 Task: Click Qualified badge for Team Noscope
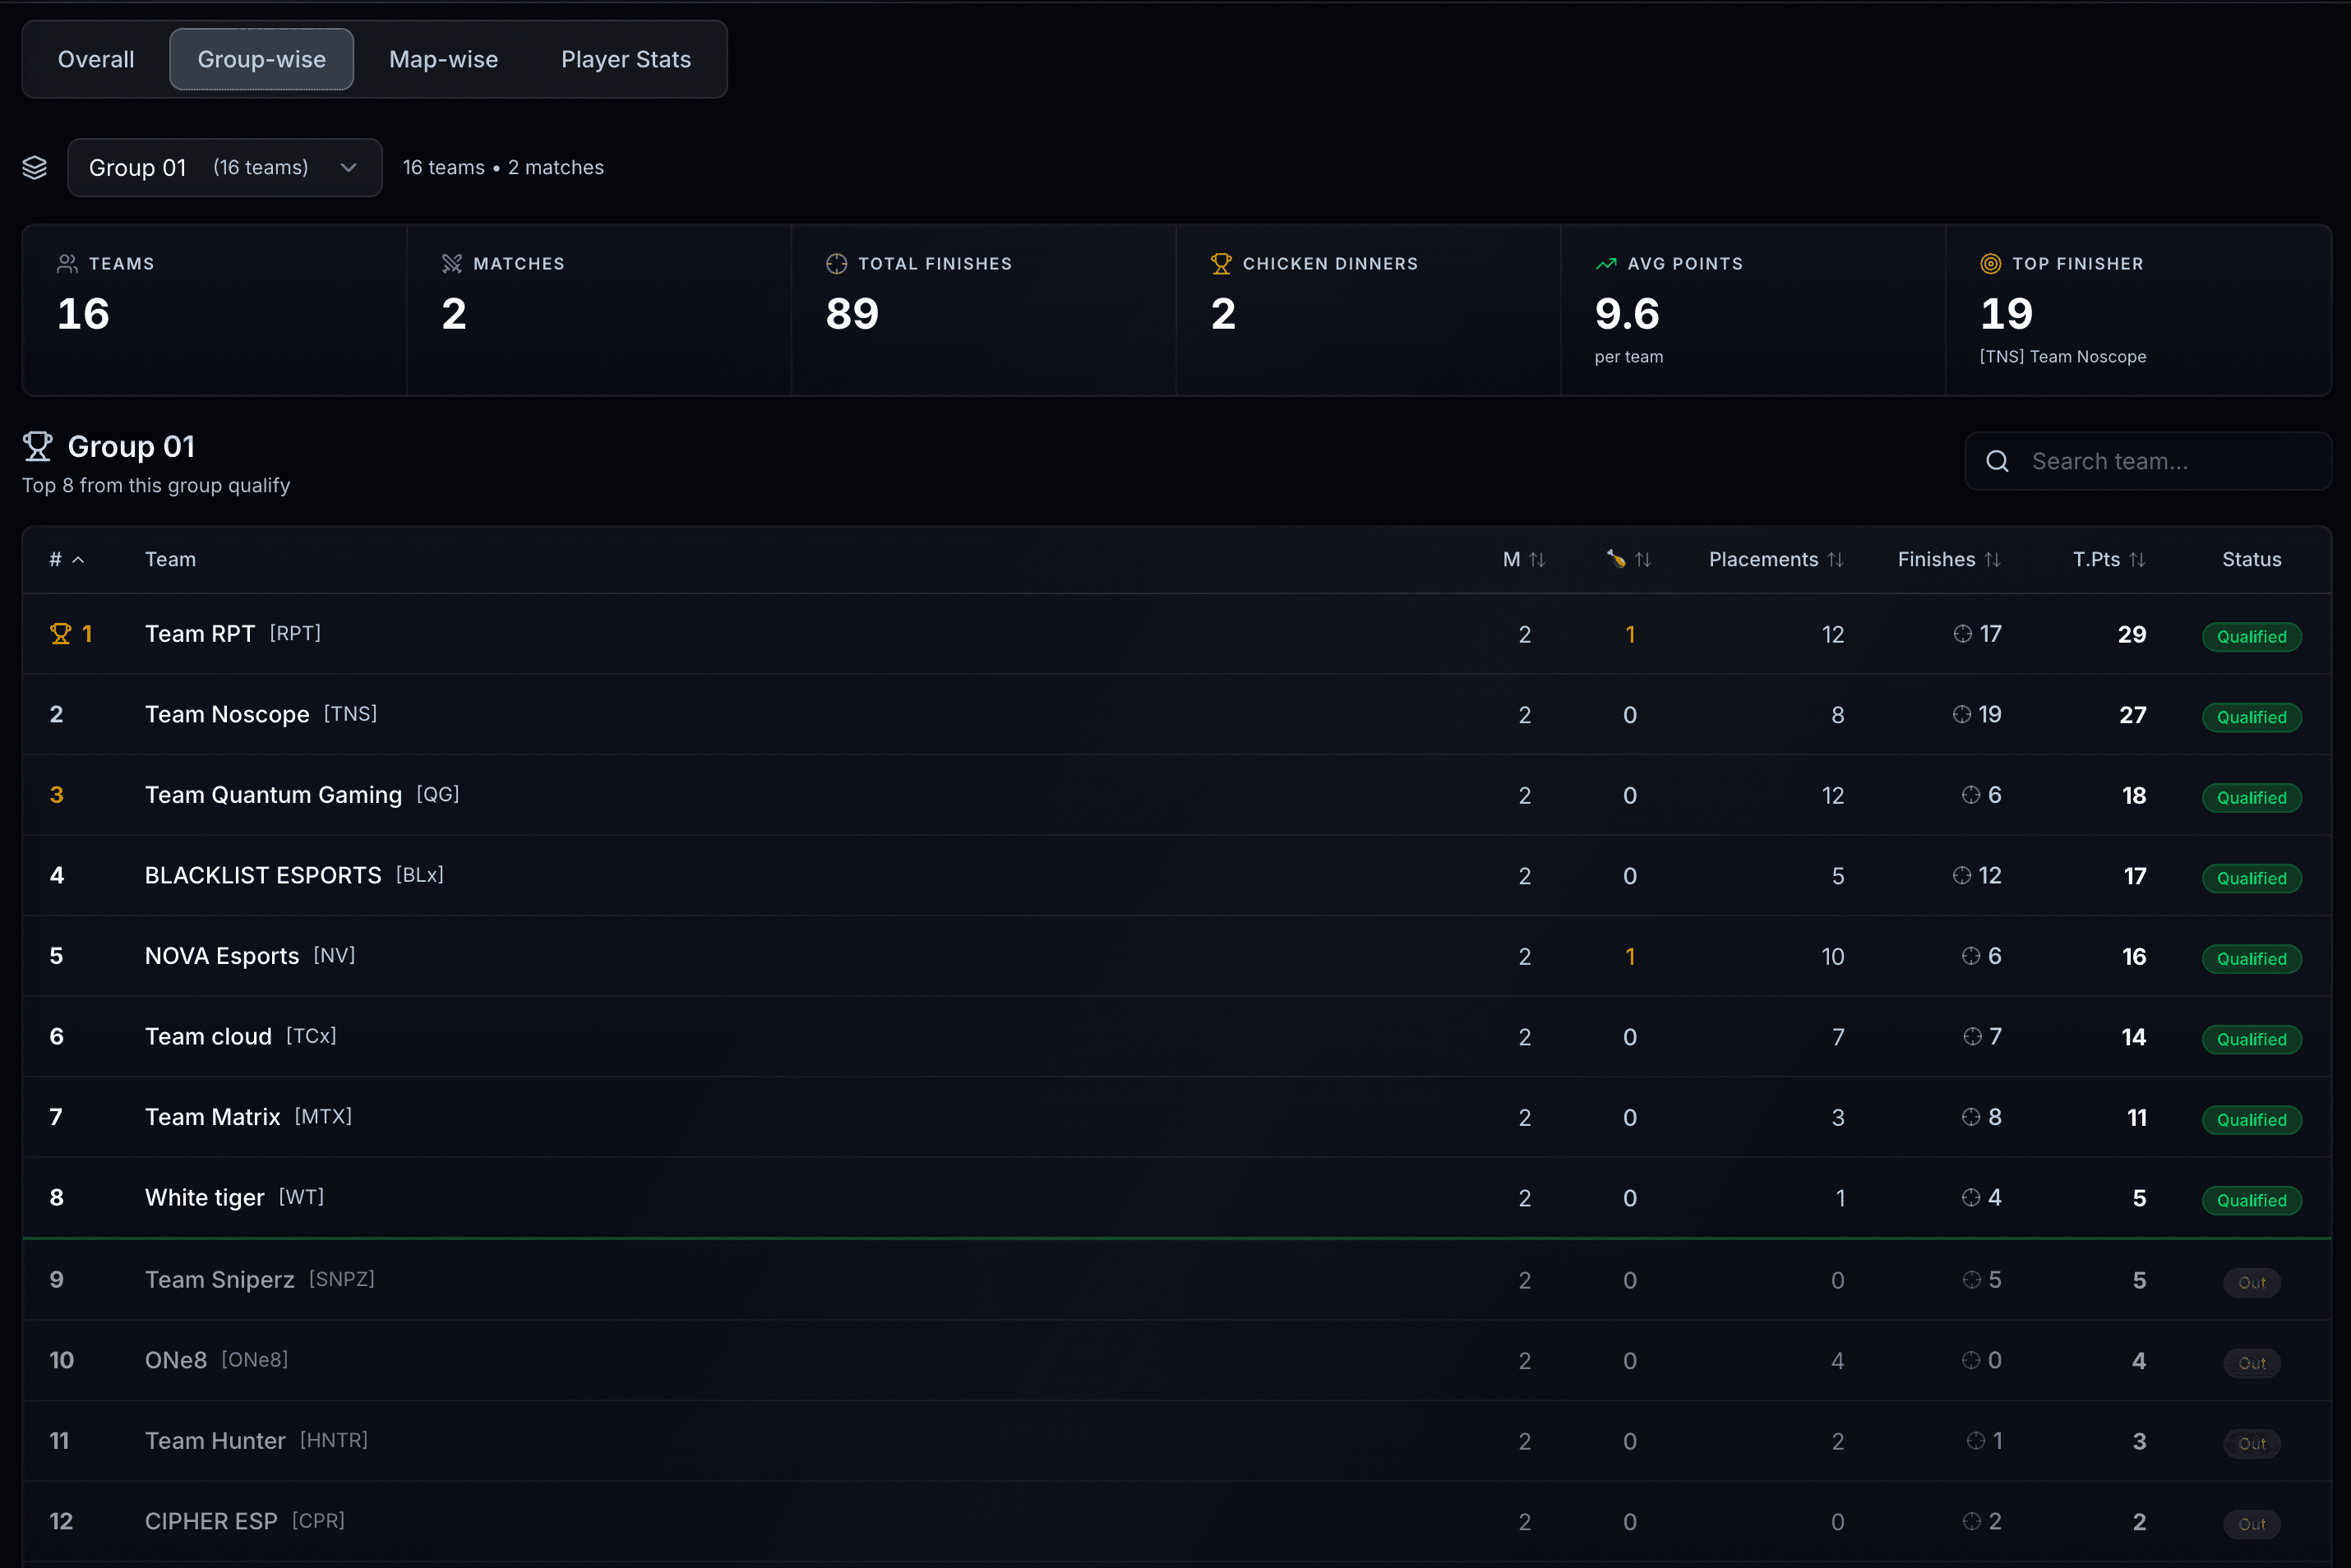(2251, 717)
